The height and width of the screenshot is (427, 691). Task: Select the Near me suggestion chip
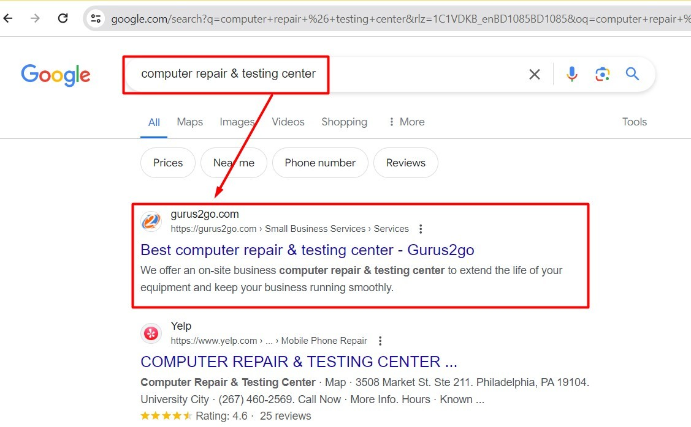click(x=234, y=163)
